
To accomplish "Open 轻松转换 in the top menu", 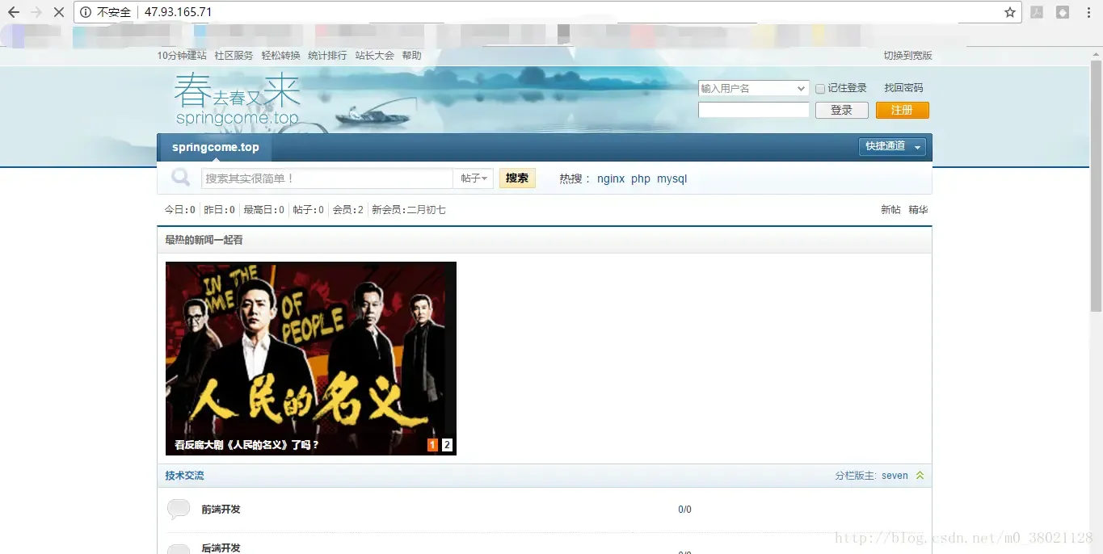I will 280,56.
